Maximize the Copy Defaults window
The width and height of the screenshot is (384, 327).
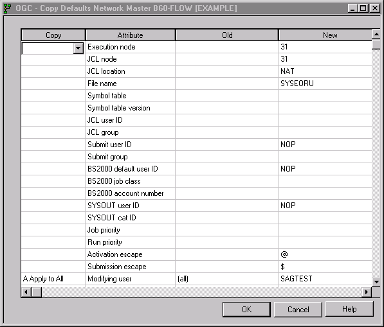coord(363,8)
